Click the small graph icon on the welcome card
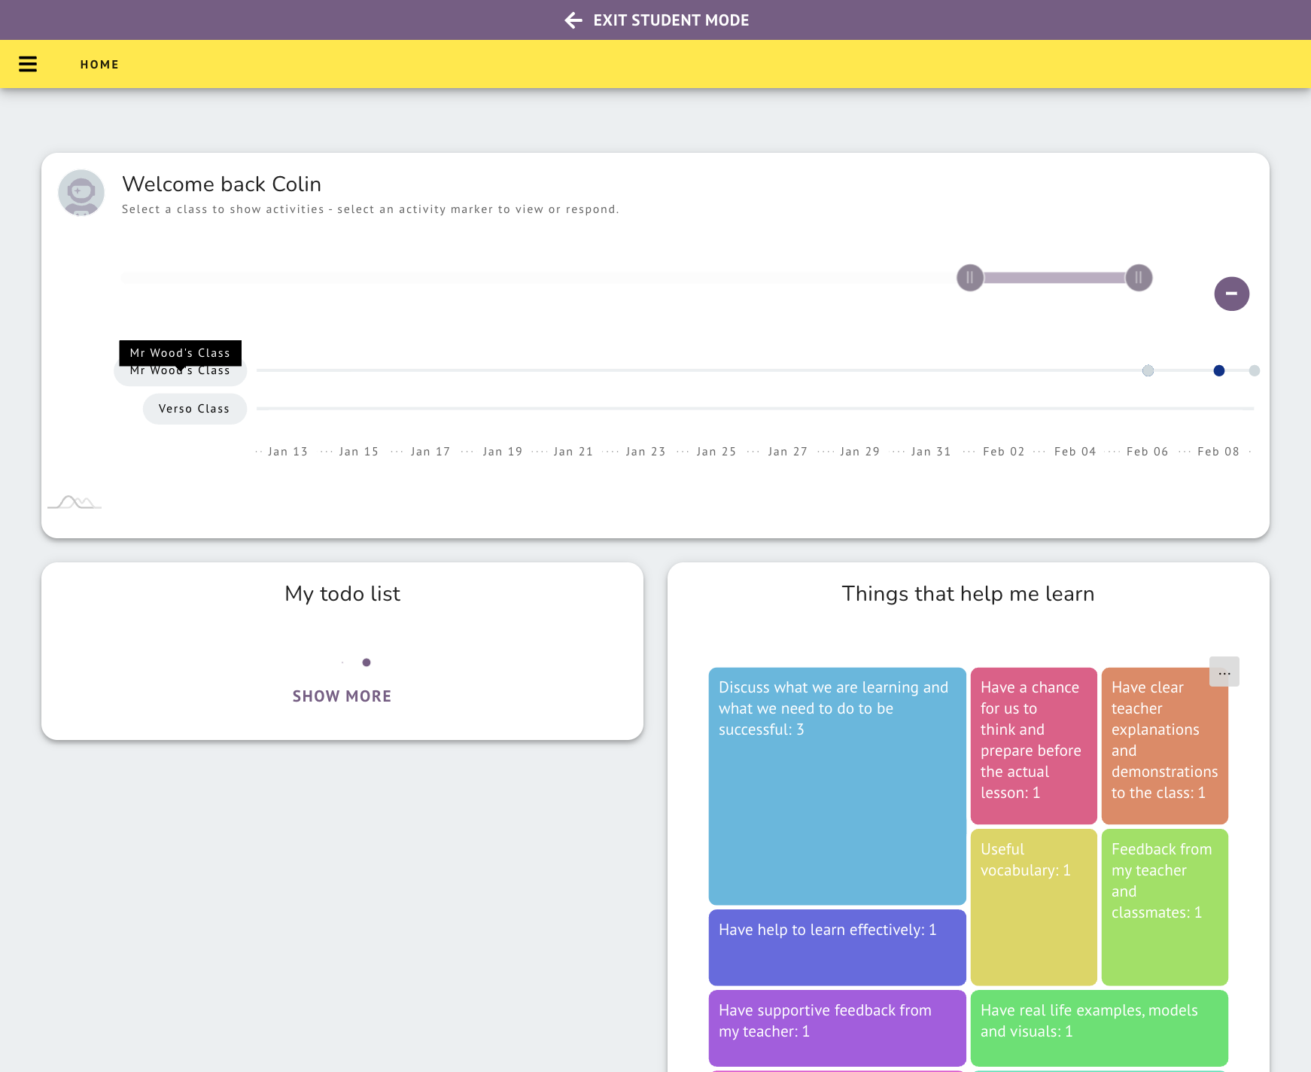The image size is (1311, 1072). 75,502
